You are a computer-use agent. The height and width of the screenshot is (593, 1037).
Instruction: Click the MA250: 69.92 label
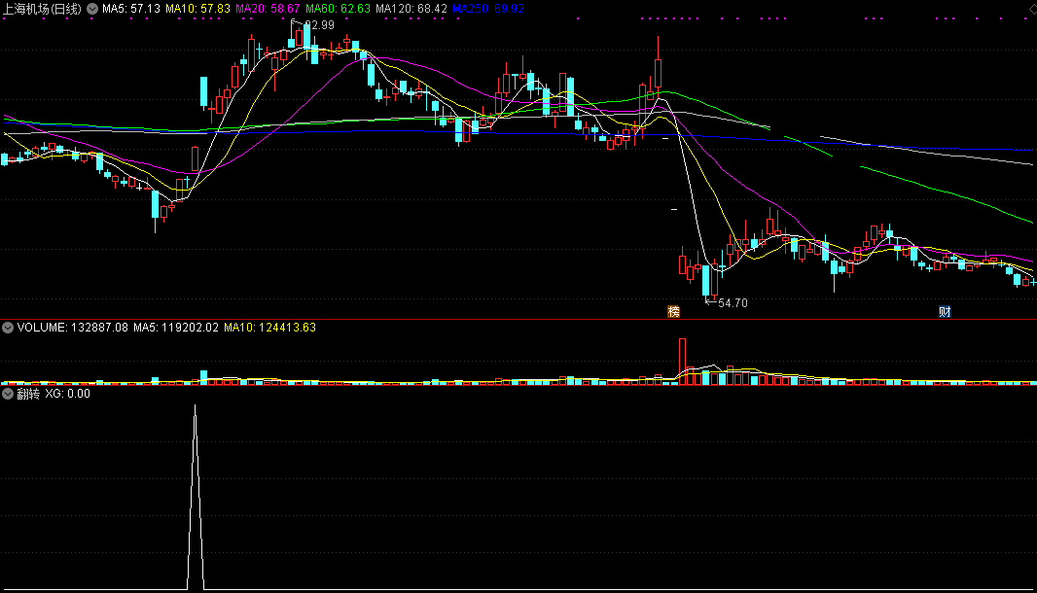tap(488, 10)
